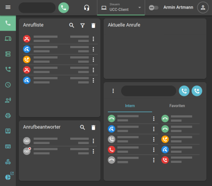212x186 pixels.
Task: Click the Anrufliste panel title
Action: point(33,25)
